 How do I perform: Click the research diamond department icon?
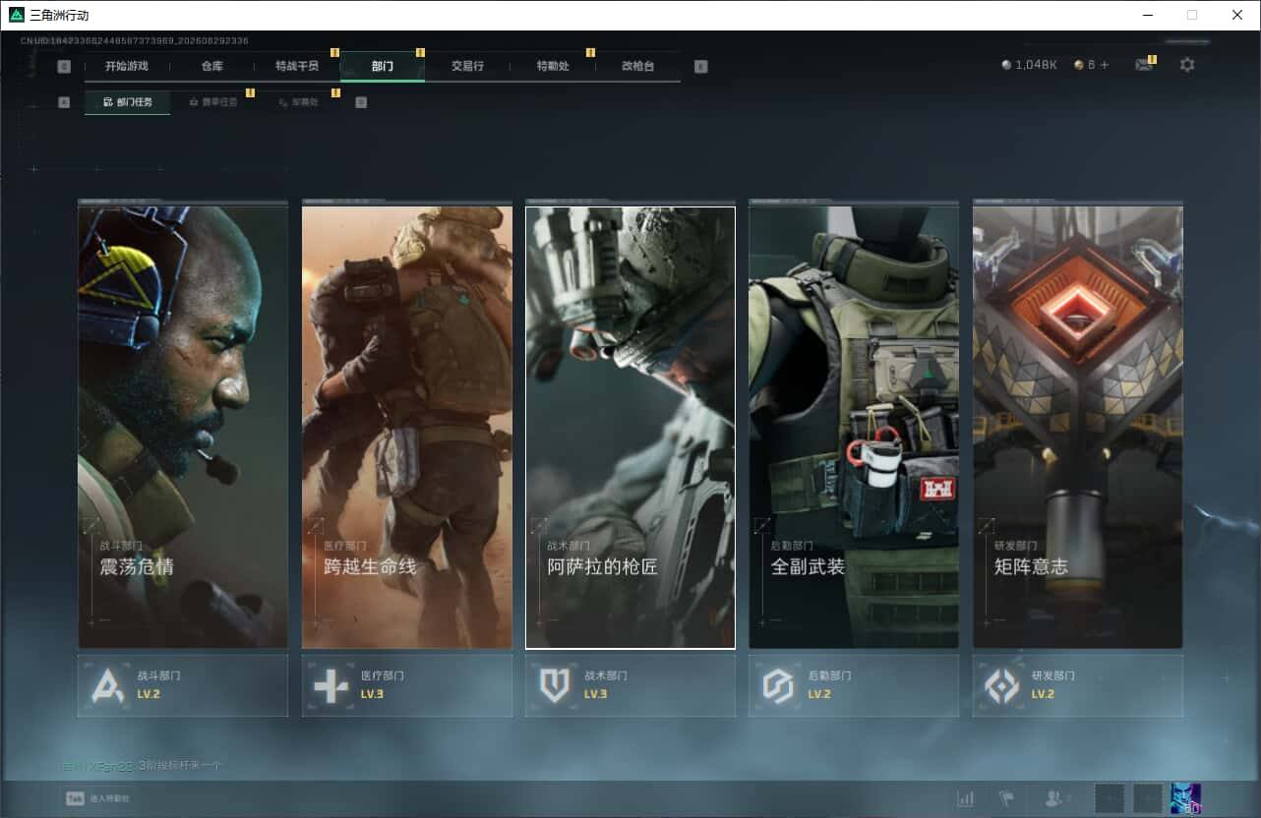pos(1002,685)
